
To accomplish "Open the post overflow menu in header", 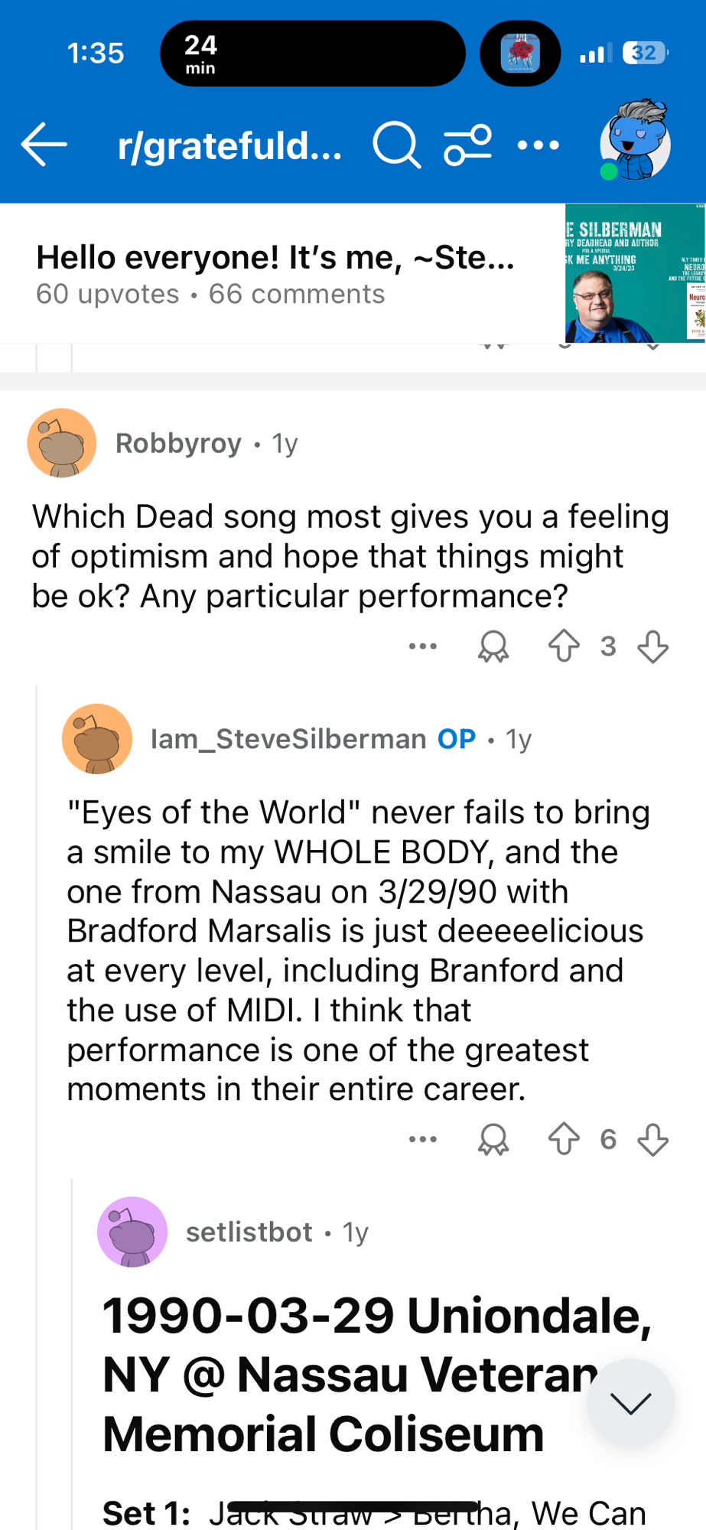I will (538, 145).
